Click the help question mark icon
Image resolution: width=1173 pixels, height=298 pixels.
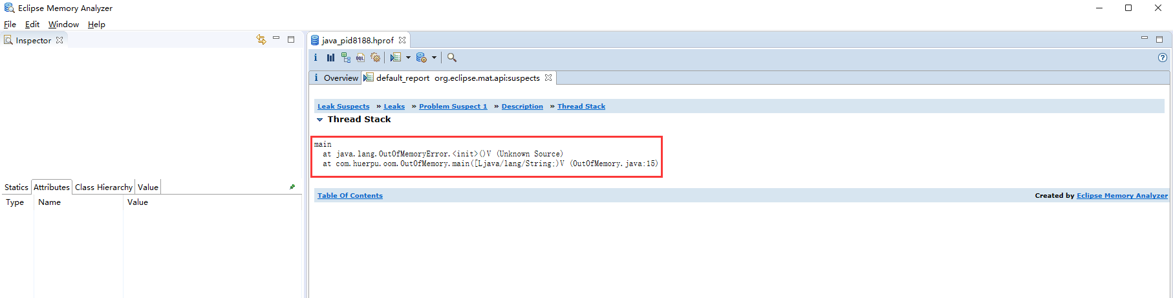[x=1162, y=58]
